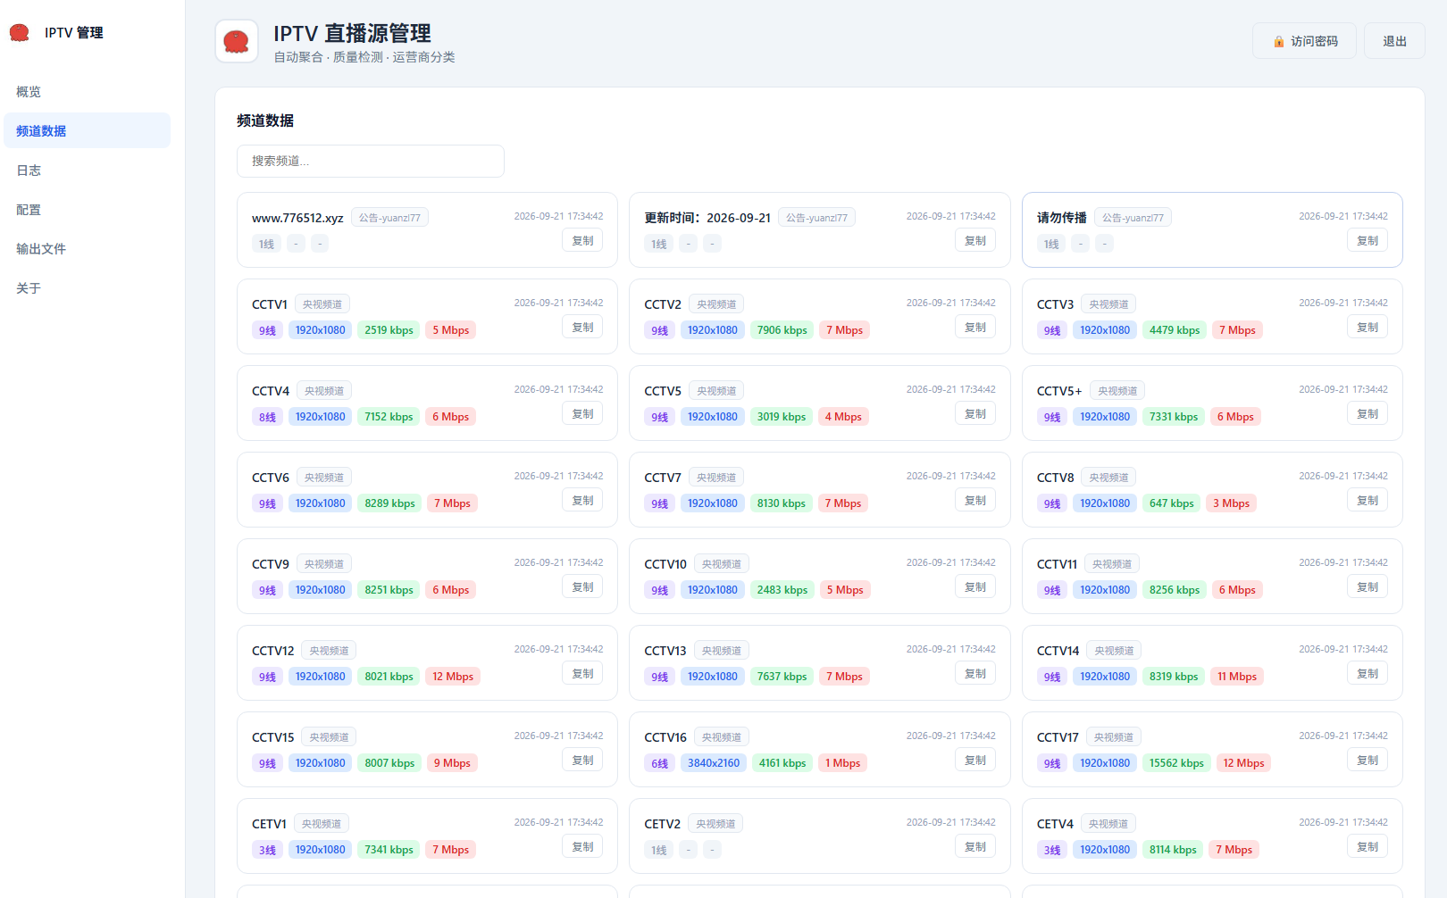Click the 央视频道 category tag on CCTV7

click(x=716, y=478)
